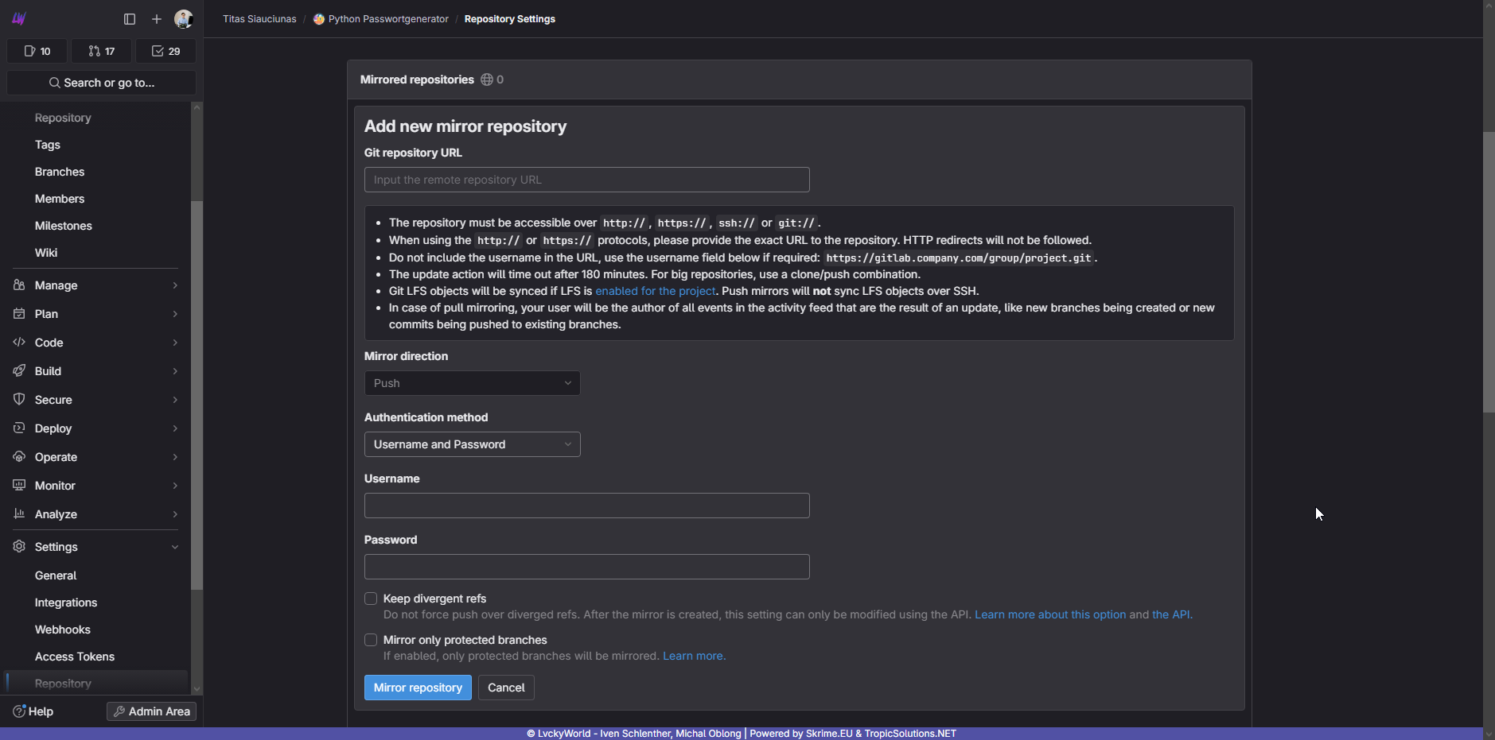Screen dimensions: 1495x740
Task: Open the Authentication method dropdown
Action: tap(472, 444)
